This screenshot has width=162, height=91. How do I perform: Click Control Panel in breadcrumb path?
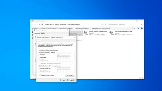[x=49, y=25]
